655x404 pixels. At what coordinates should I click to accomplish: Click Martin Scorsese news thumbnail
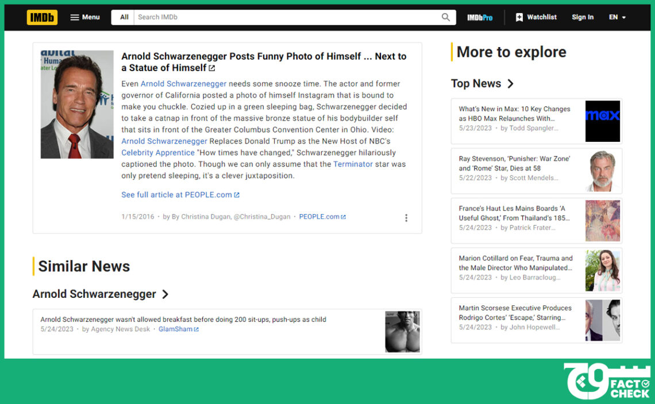(x=602, y=320)
